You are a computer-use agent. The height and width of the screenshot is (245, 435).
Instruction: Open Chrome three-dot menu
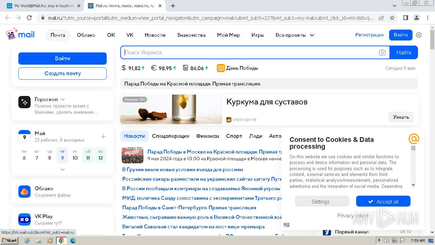[427, 18]
